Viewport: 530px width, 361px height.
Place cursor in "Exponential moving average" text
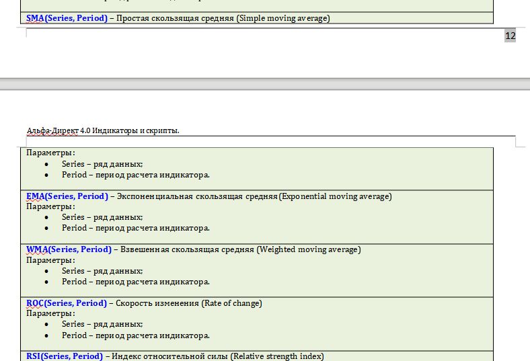(x=336, y=196)
